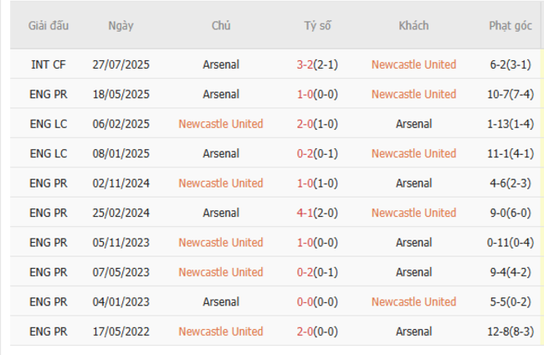Click Newcastle United home team on 05/11/2023

click(221, 243)
